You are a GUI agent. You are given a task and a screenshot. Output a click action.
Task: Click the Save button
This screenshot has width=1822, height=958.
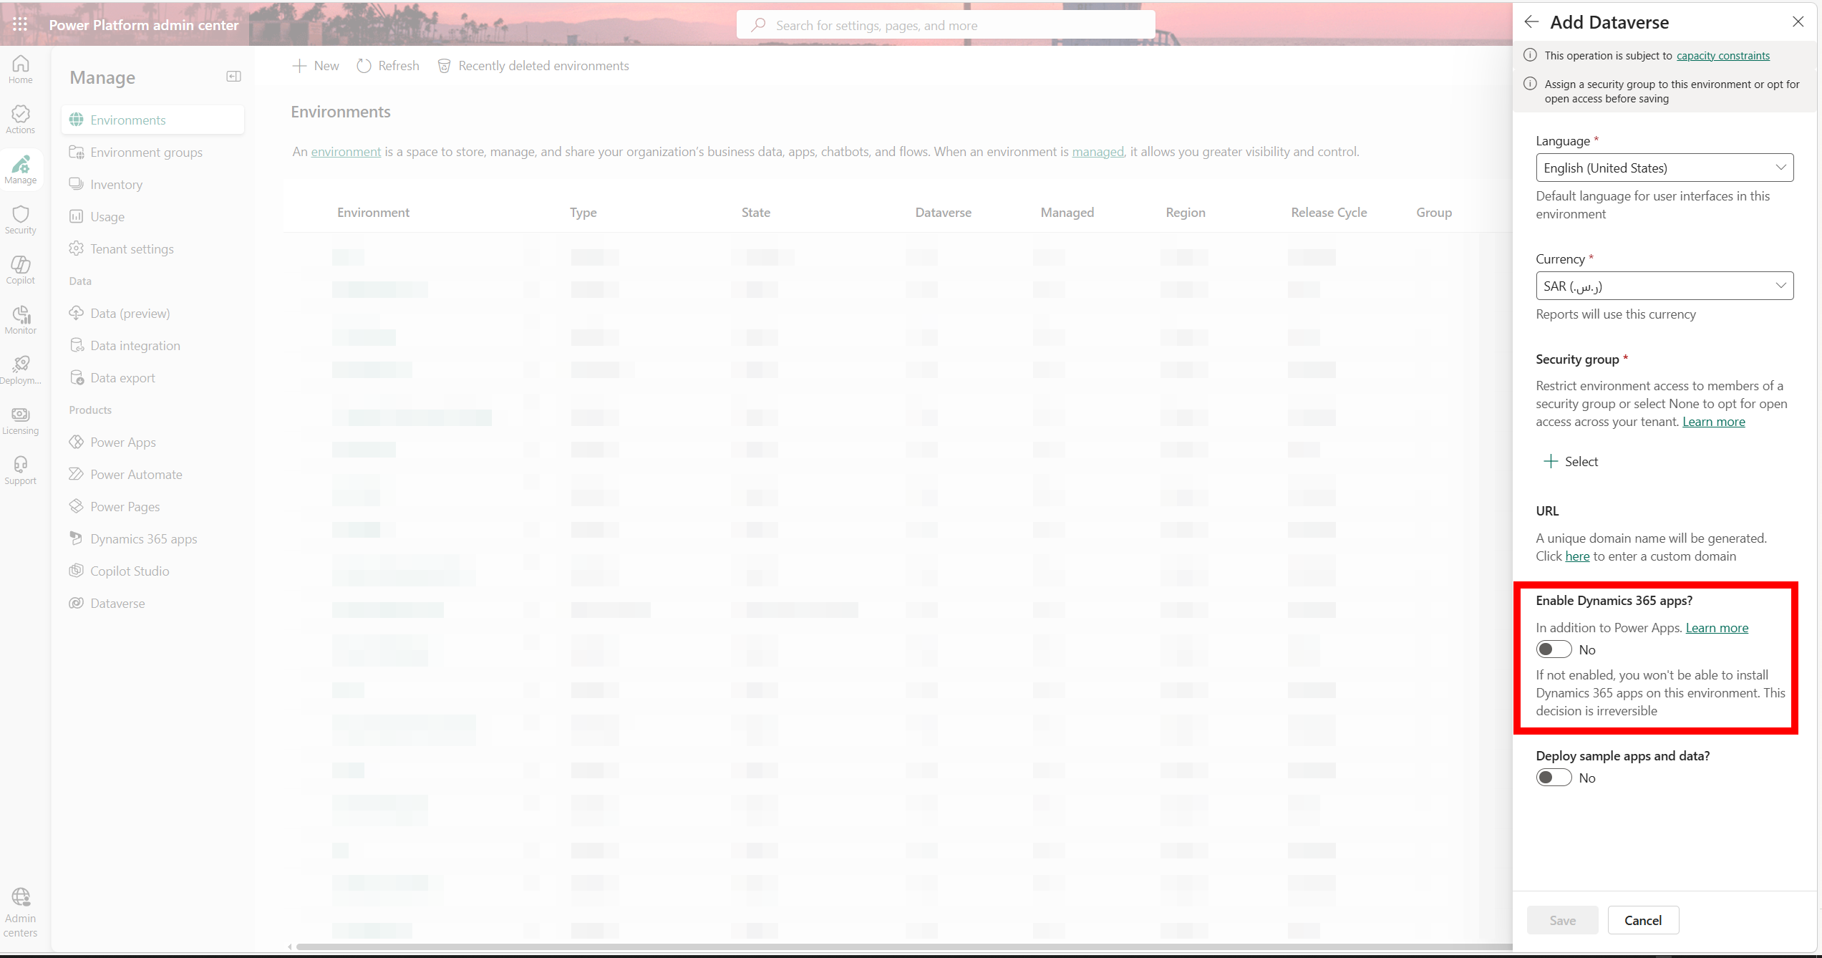pyautogui.click(x=1562, y=920)
